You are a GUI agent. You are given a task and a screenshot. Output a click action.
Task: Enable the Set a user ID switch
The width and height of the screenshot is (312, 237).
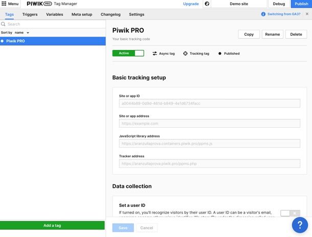coord(290,213)
